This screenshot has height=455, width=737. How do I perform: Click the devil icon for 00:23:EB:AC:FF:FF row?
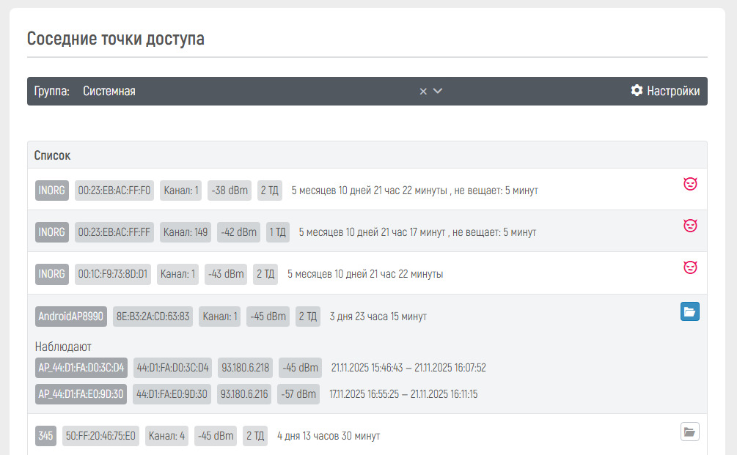coord(690,226)
